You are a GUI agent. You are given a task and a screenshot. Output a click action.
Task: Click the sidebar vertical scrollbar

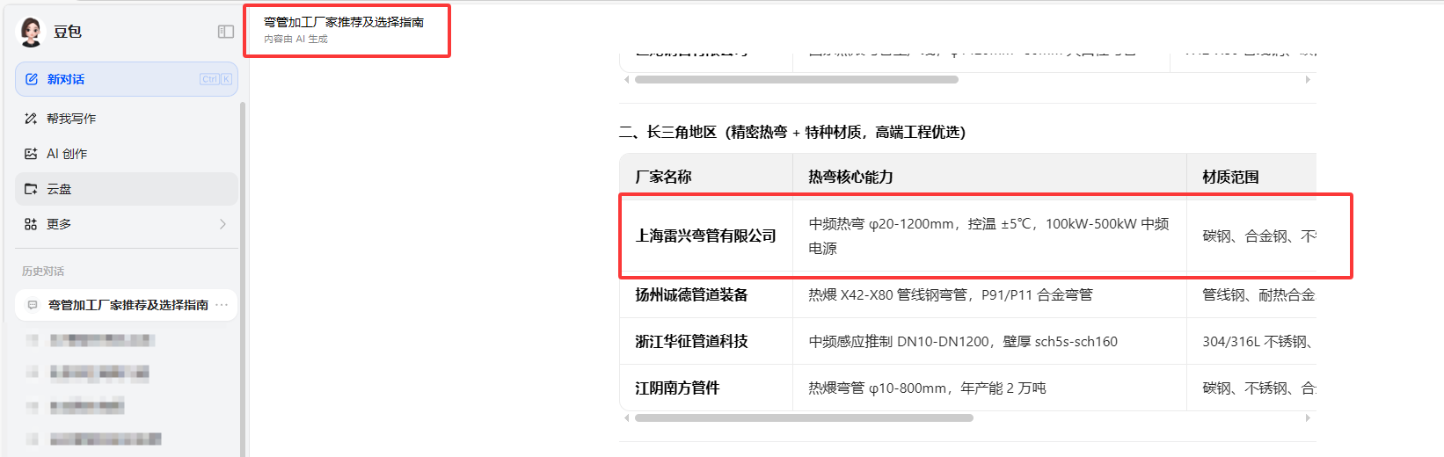(243, 279)
